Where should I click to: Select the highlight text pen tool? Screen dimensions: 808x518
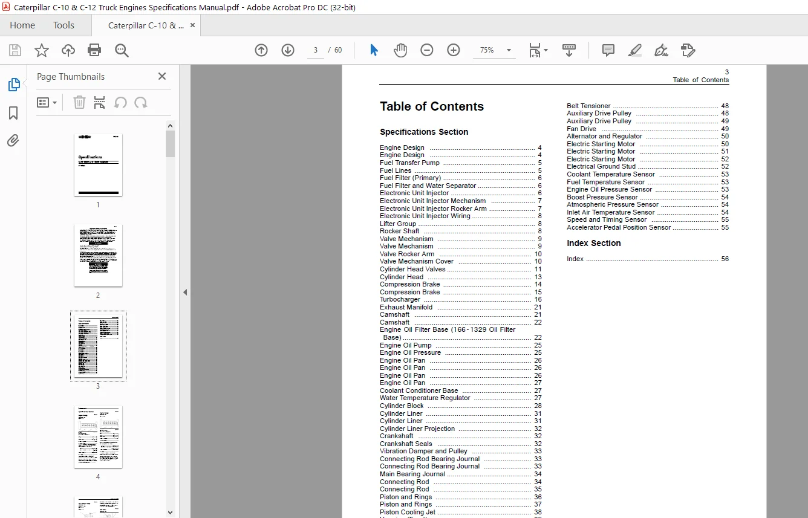pos(635,50)
